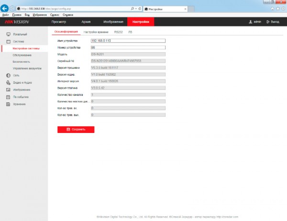Click the Хранение floppy disk icon
Screen dimensions: 287x221
click(x=8, y=104)
